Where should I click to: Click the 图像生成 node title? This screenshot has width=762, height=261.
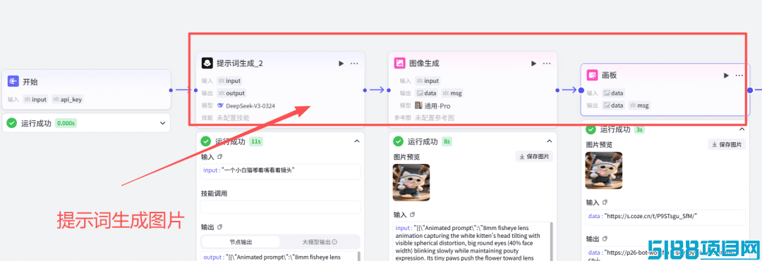pyautogui.click(x=424, y=63)
